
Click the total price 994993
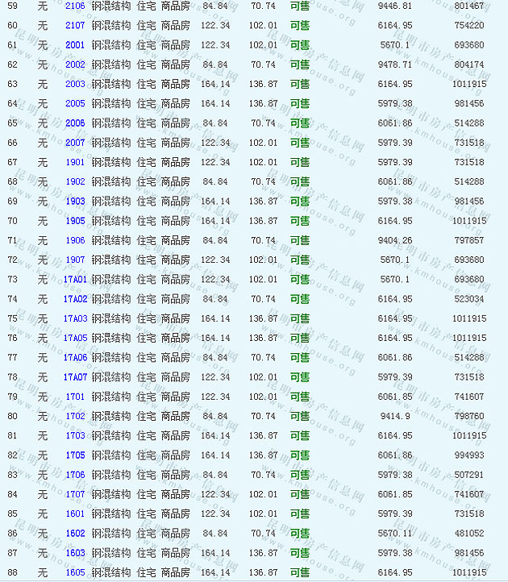pos(469,455)
